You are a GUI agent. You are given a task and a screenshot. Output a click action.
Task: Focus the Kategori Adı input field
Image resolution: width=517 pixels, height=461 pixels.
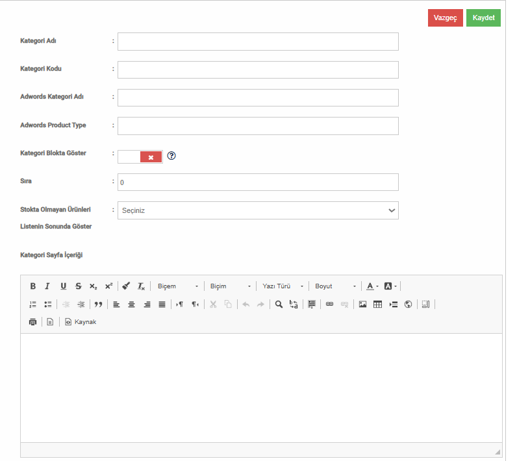[258, 42]
